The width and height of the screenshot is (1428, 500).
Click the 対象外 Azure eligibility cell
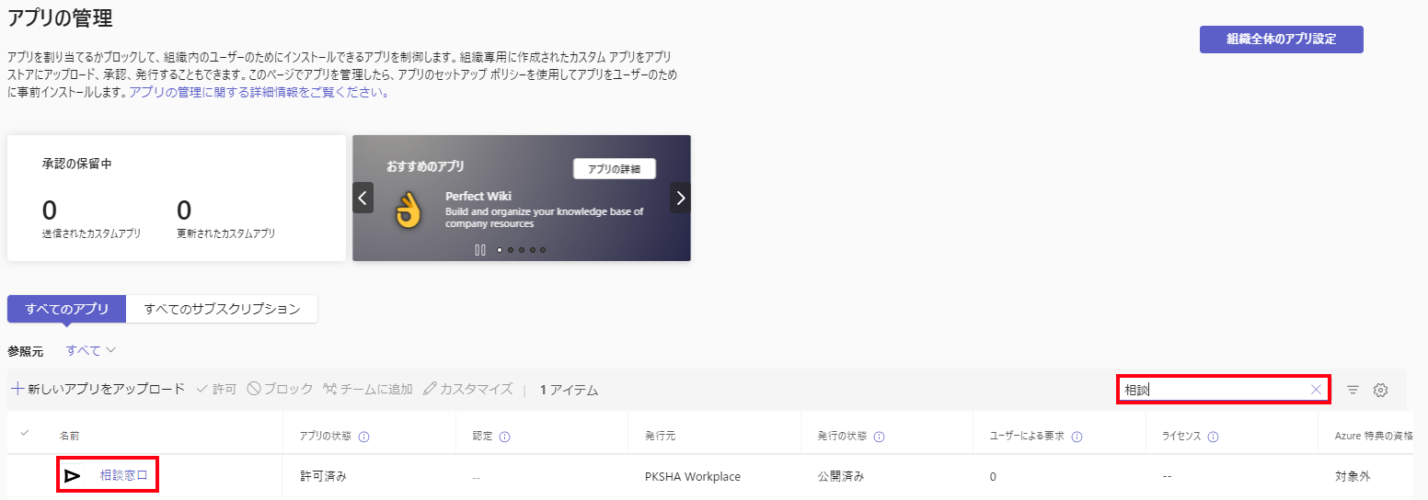1353,477
